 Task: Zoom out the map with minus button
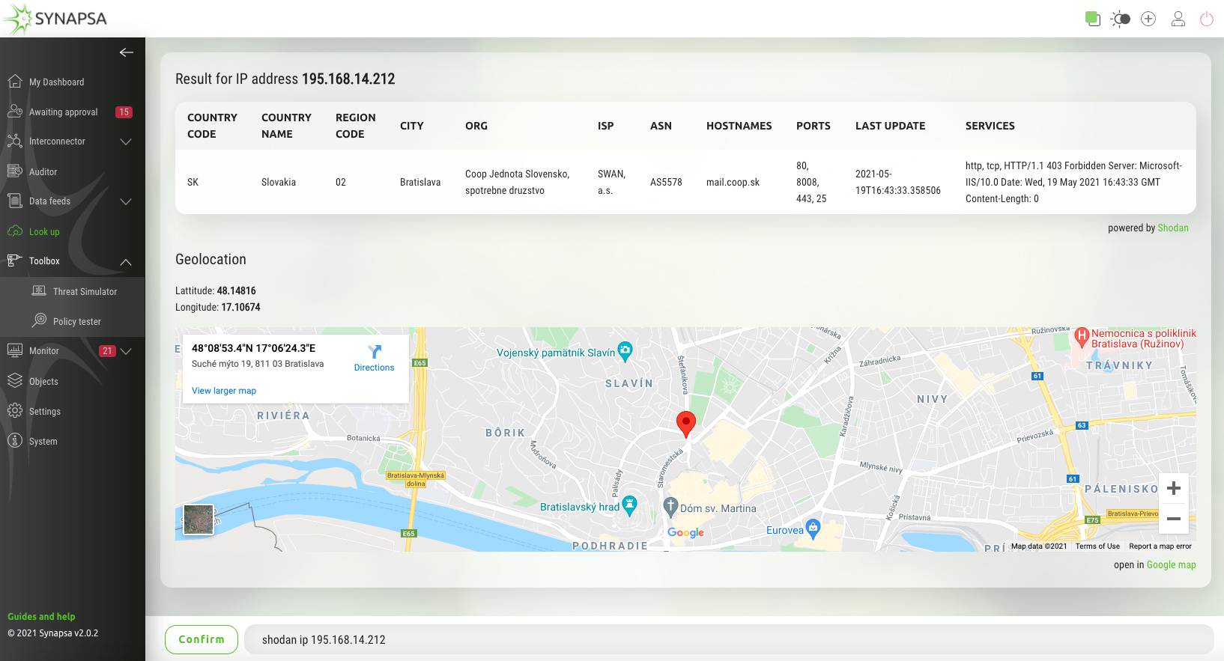tap(1174, 519)
